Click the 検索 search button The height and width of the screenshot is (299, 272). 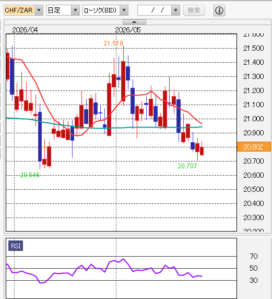click(x=194, y=10)
